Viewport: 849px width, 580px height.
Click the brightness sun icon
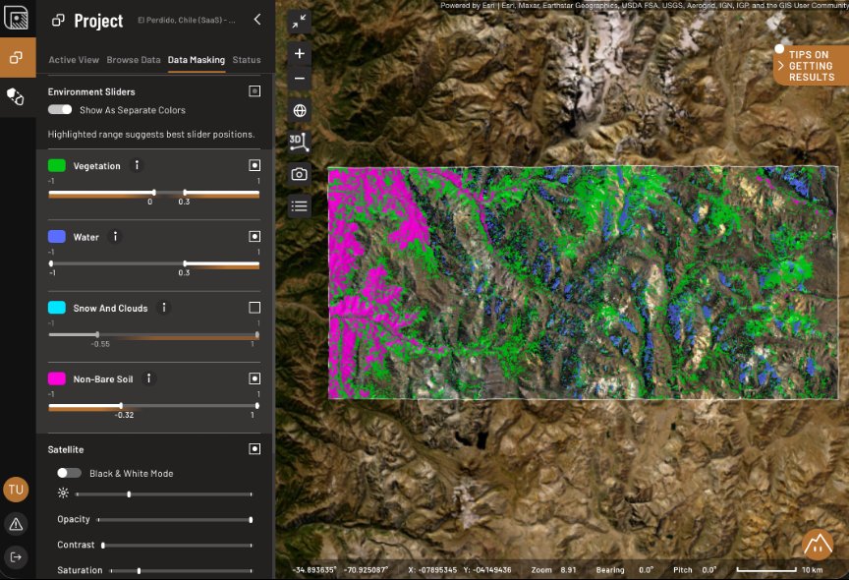(63, 493)
